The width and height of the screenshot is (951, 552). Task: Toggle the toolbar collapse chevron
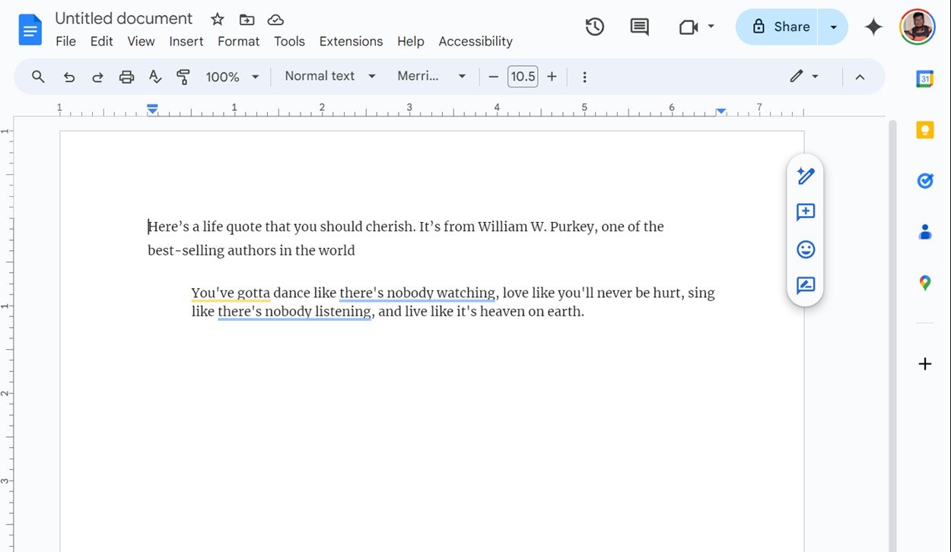tap(860, 76)
